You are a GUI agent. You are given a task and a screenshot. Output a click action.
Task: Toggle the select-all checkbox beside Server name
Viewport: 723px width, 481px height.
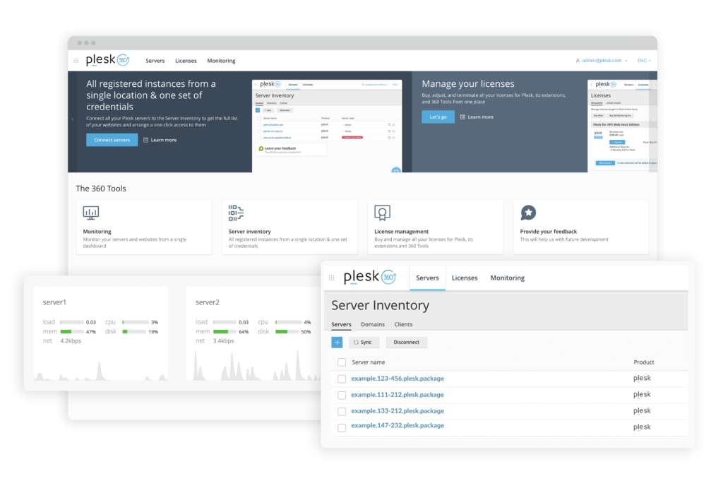(342, 362)
